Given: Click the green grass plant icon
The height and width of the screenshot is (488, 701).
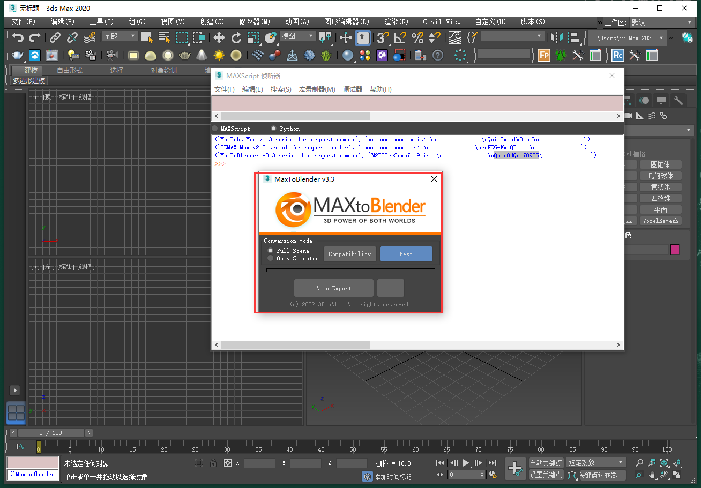Looking at the screenshot, I should (x=326, y=55).
